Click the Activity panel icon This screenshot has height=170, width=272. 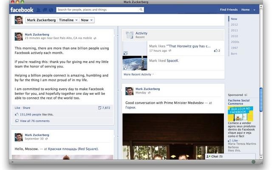point(130,35)
